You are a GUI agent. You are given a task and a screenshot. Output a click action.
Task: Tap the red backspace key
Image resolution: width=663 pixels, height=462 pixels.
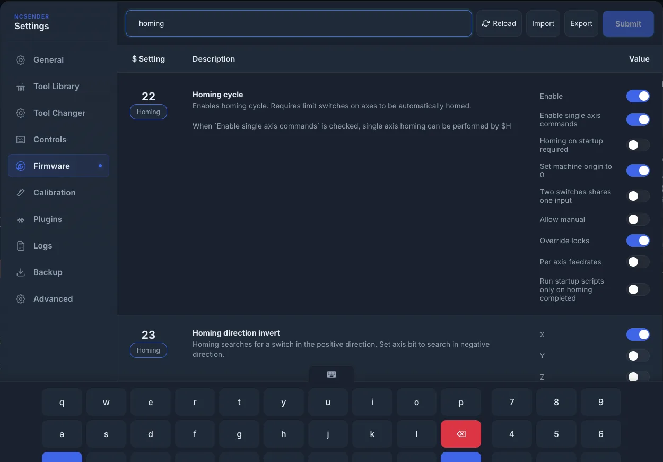tap(461, 434)
